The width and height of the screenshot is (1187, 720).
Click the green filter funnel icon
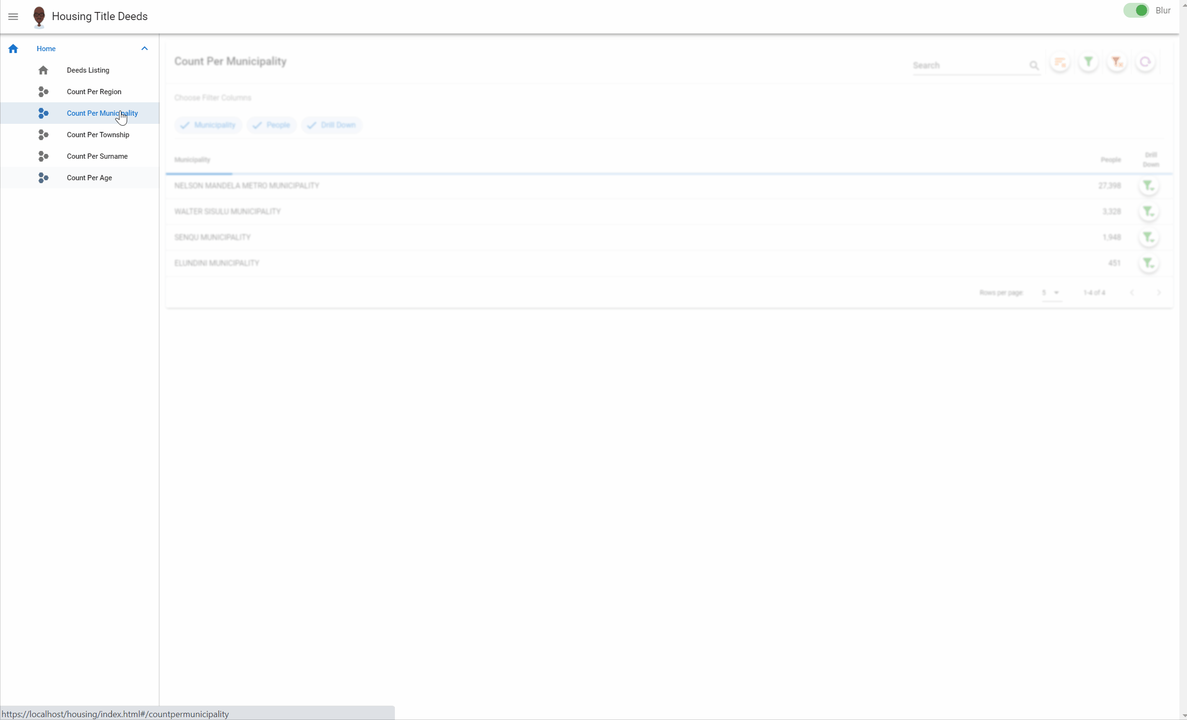[x=1088, y=63]
